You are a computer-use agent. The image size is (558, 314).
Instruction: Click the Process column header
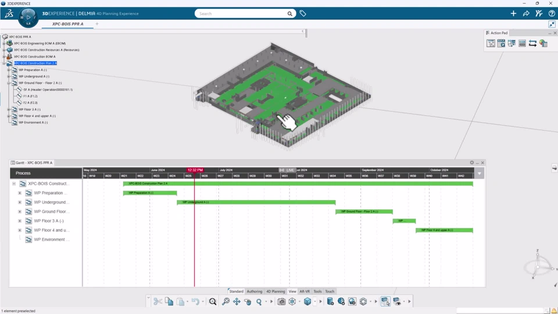point(46,173)
